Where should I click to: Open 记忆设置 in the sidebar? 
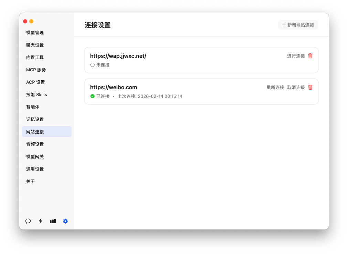[x=35, y=120]
